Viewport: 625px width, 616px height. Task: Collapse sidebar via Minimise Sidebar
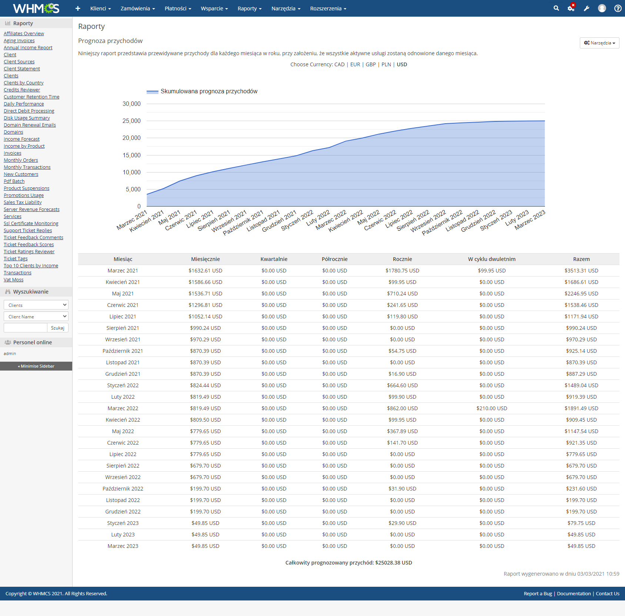(36, 366)
